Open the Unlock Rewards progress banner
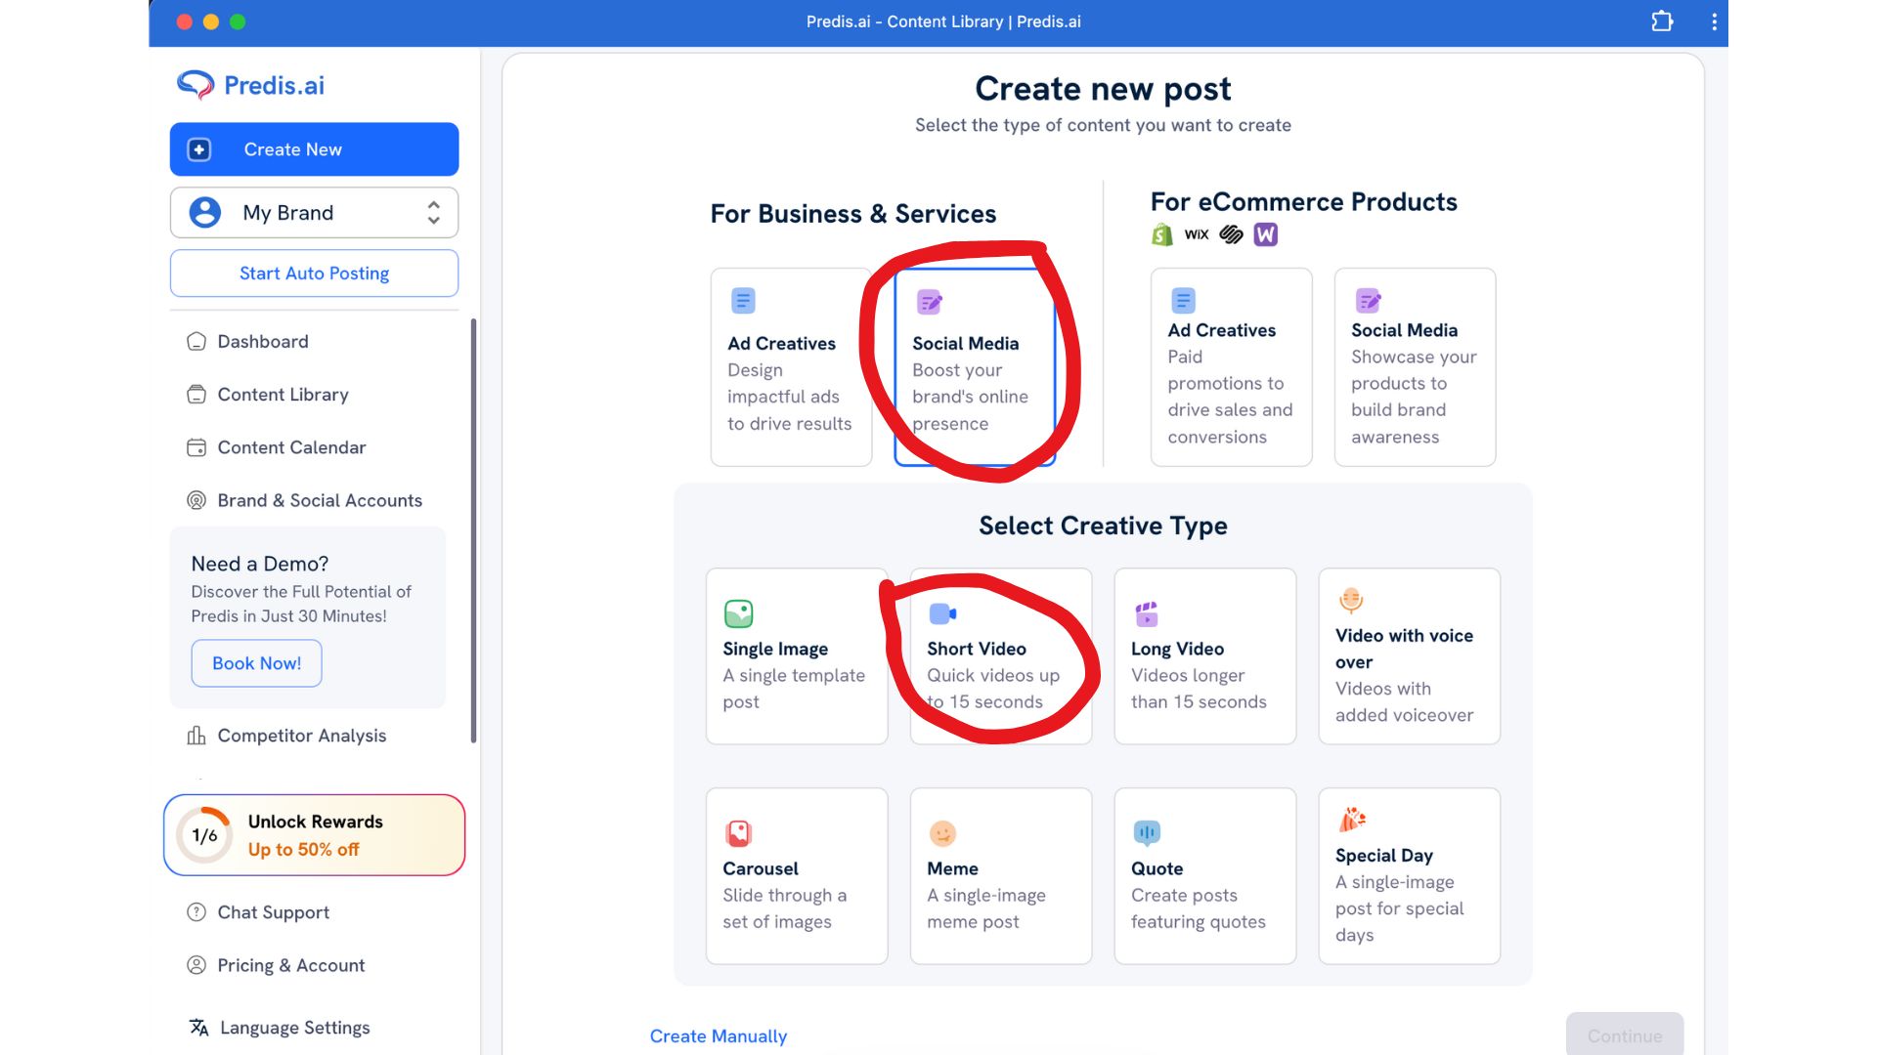This screenshot has width=1877, height=1055. pos(314,835)
